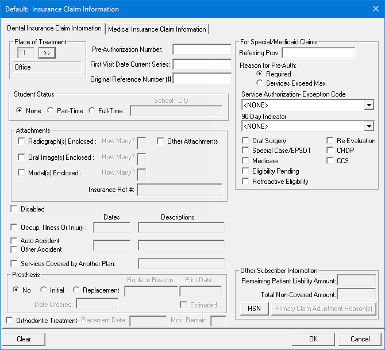Switch to Medical Insurance Claim Information tab

[x=157, y=29]
